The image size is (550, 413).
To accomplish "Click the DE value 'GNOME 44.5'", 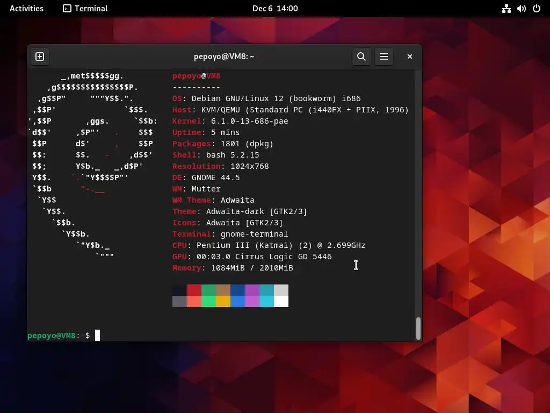I will 216,177.
